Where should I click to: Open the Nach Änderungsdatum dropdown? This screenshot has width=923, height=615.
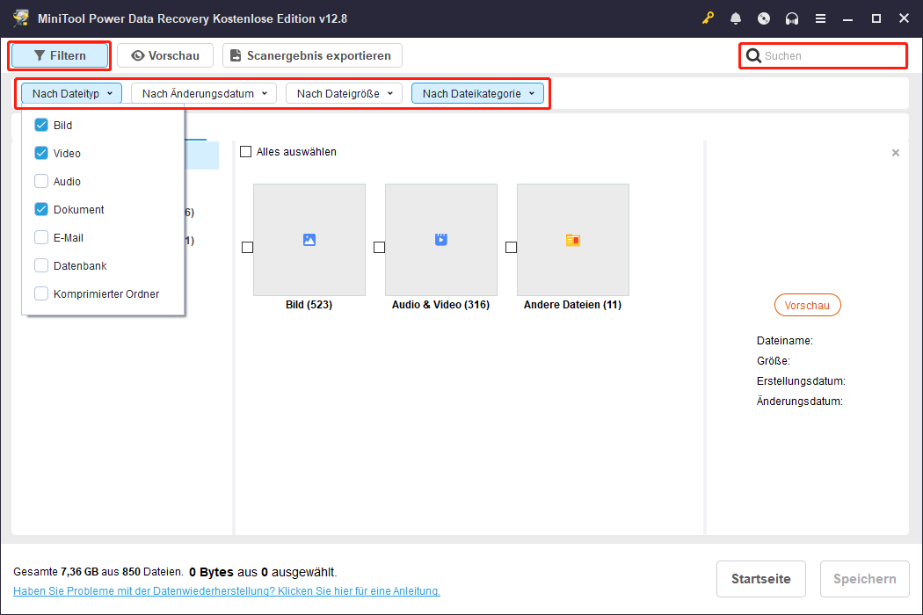tap(203, 92)
